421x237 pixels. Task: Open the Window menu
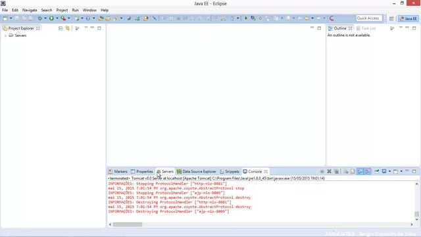(x=89, y=10)
